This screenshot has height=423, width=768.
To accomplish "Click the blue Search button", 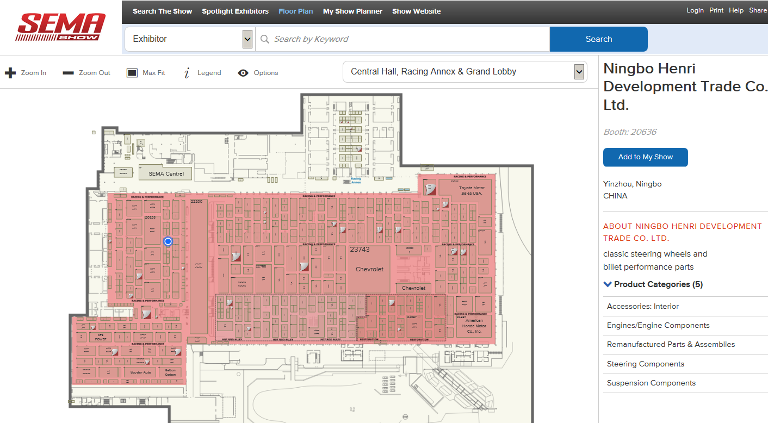I will (599, 39).
